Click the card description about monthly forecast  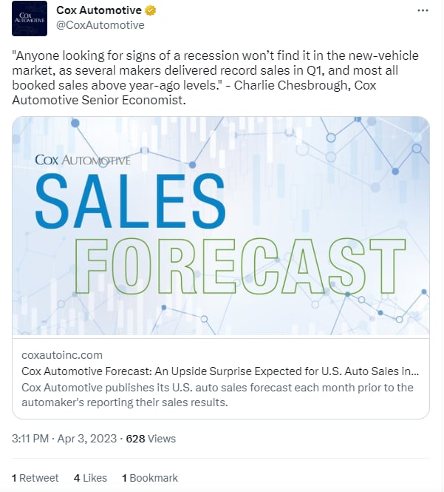(217, 394)
